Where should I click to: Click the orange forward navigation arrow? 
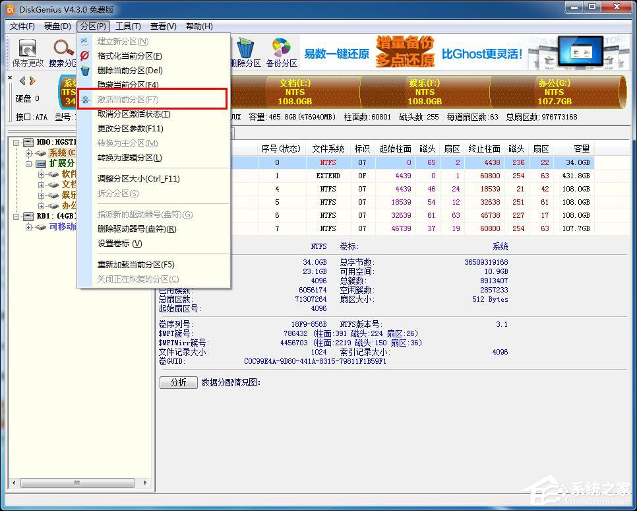(x=32, y=81)
